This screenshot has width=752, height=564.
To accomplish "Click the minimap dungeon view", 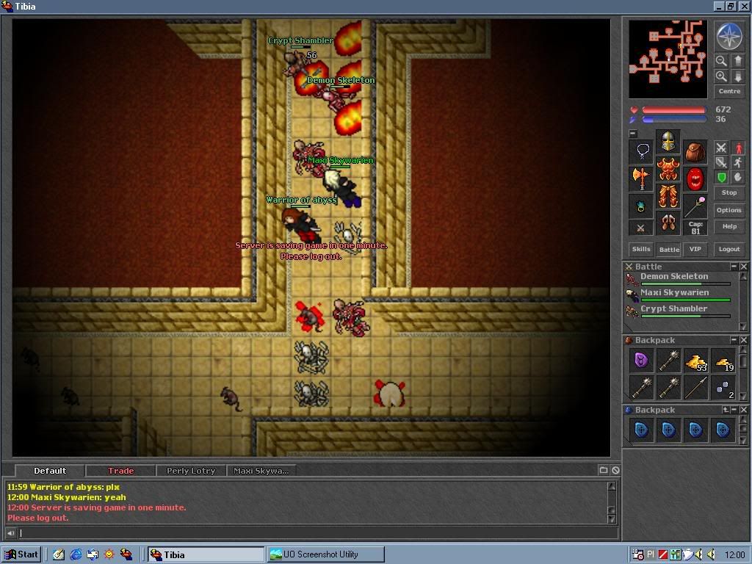I will click(668, 59).
